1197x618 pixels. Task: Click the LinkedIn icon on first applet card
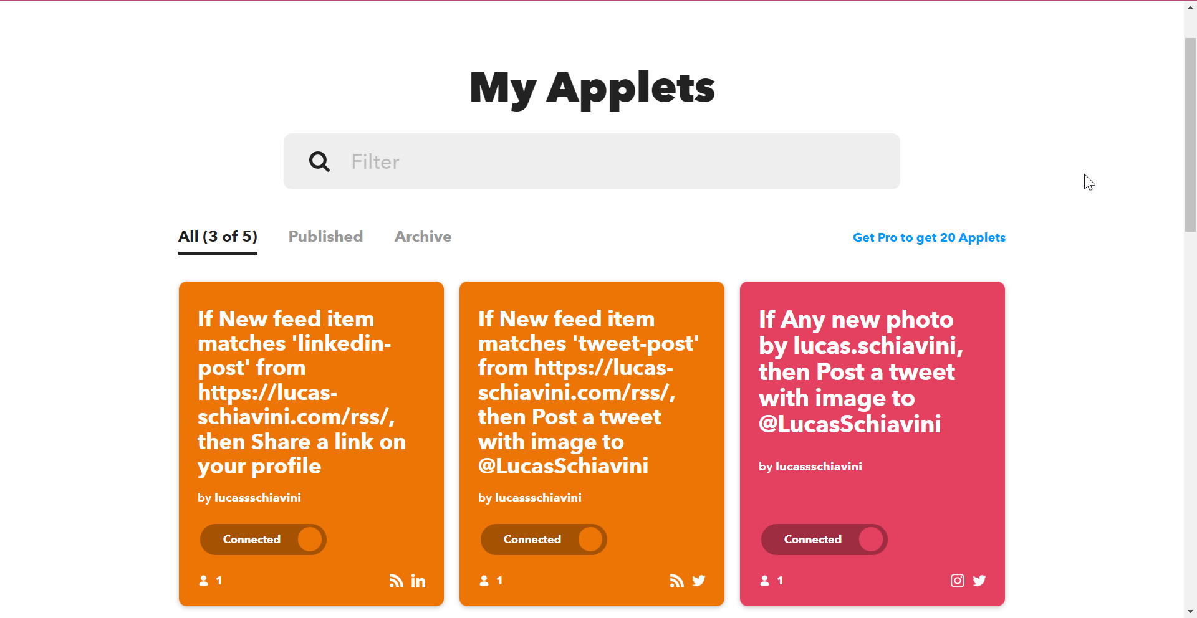click(x=418, y=581)
